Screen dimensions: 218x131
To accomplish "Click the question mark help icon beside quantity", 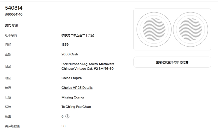I will 67,116.
